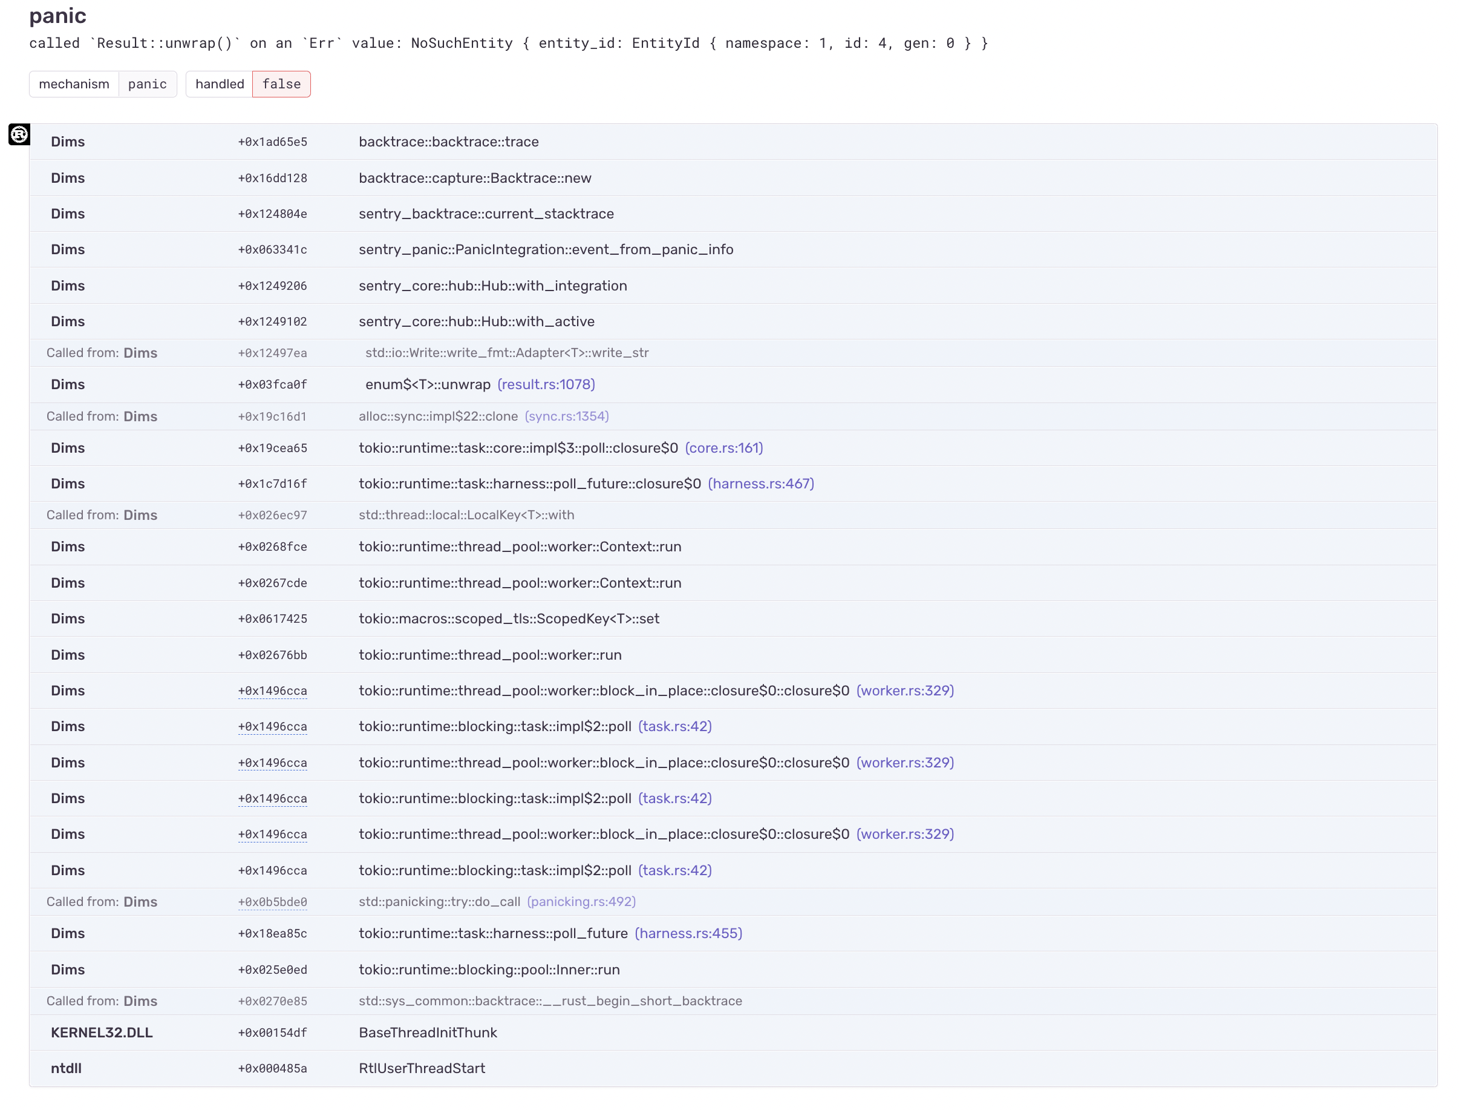
Task: Toggle the handled false tag filter
Action: [281, 84]
